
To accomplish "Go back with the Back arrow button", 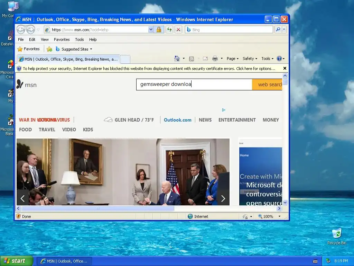I will click(21, 29).
